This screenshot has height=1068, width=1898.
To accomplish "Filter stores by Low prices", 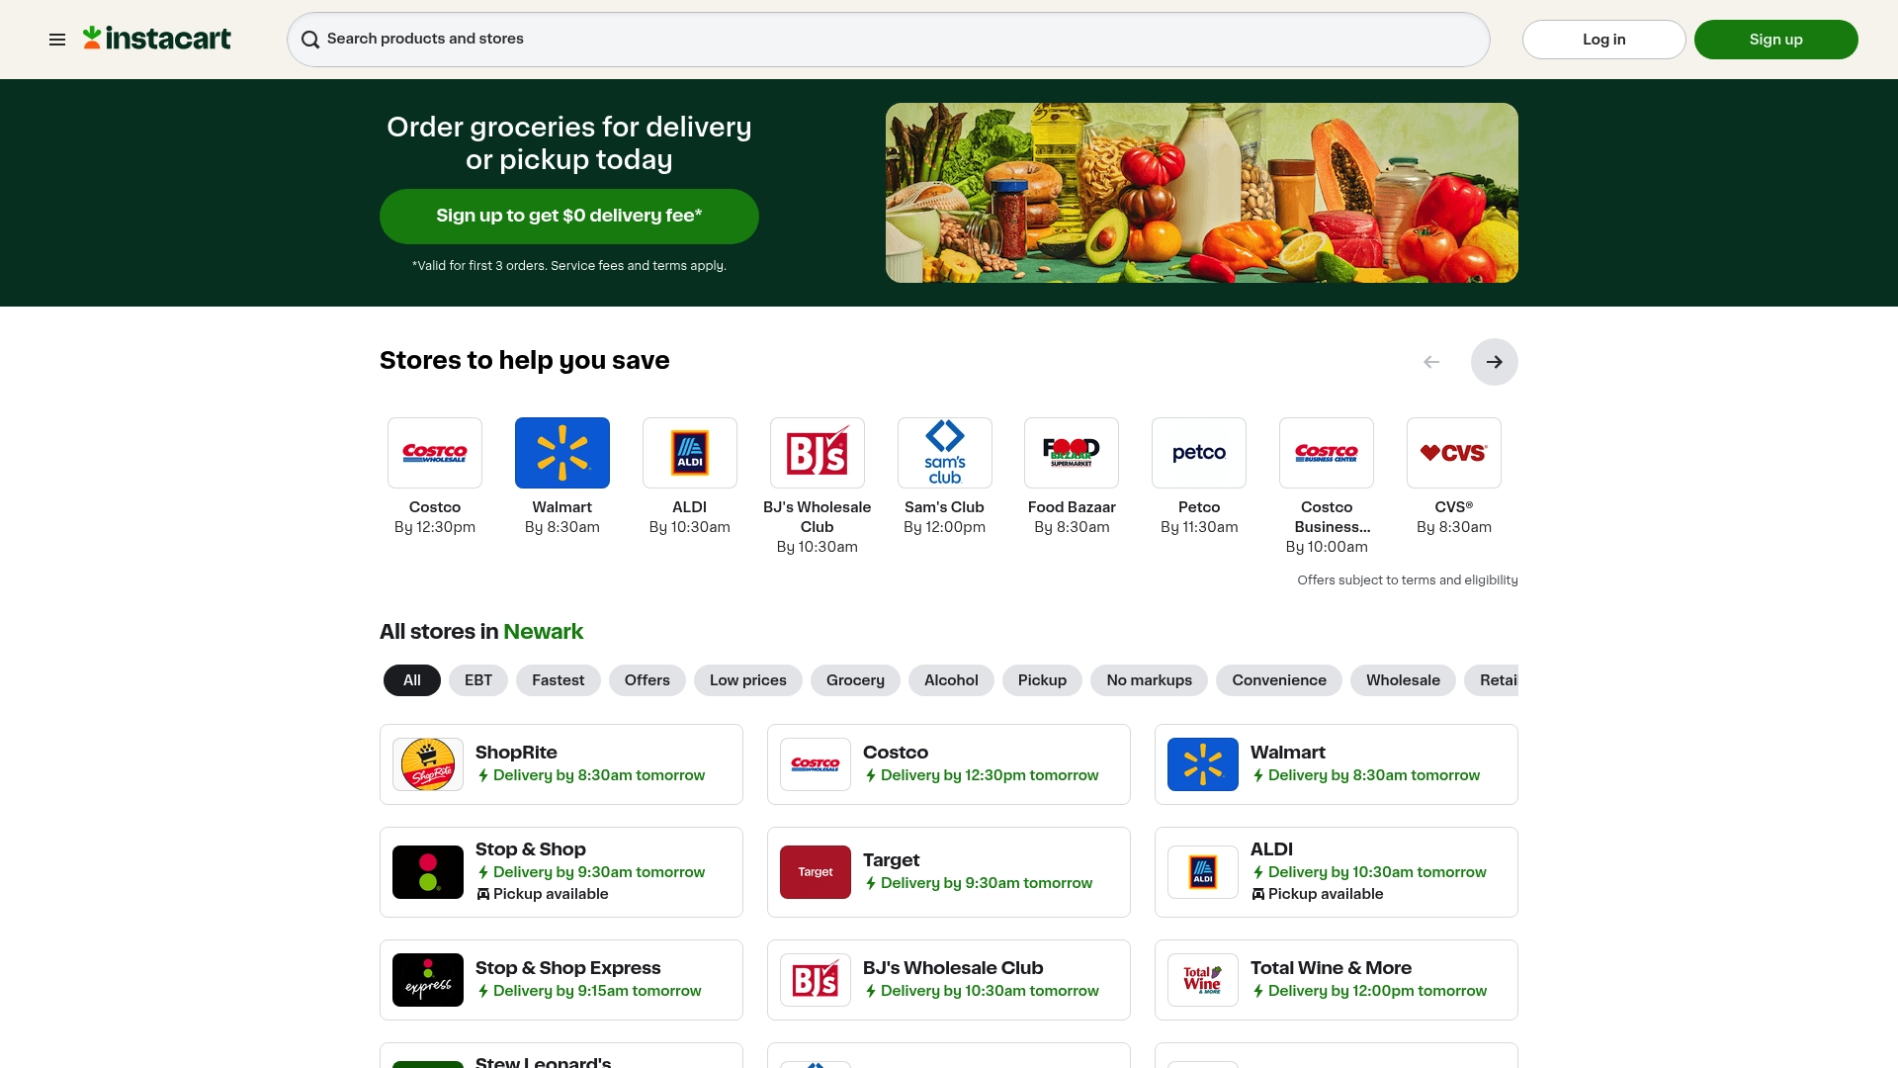I will coord(748,680).
